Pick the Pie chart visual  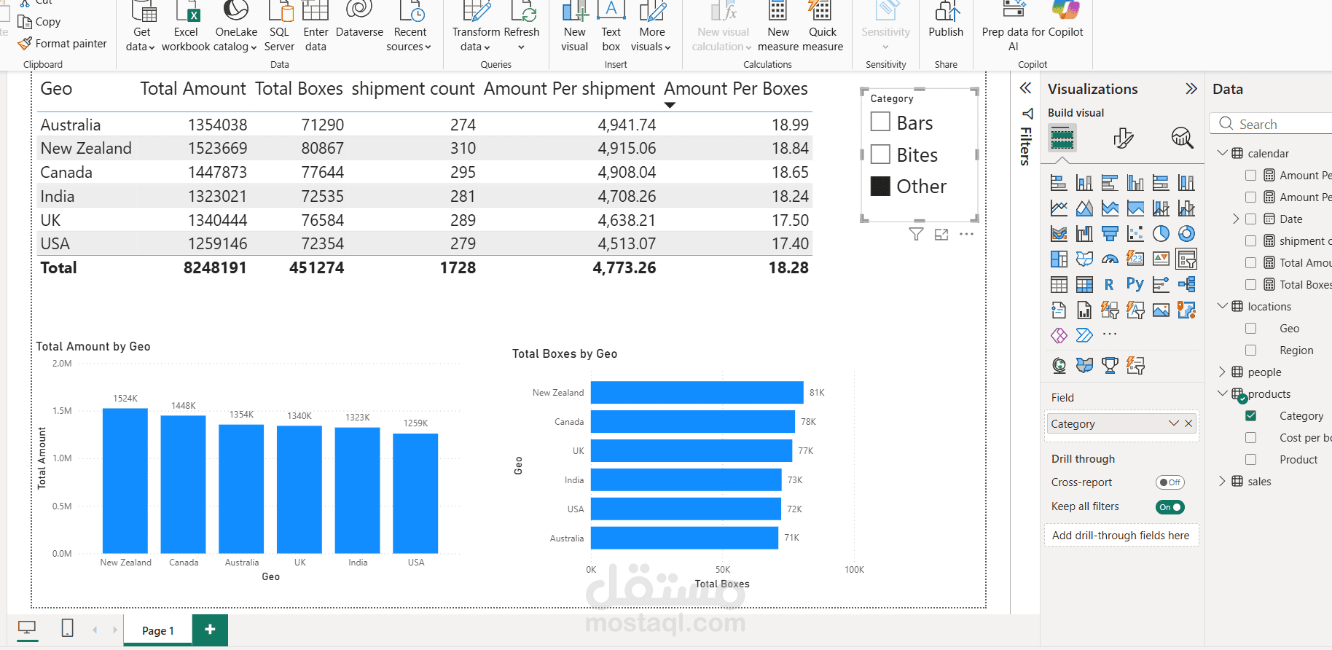pyautogui.click(x=1161, y=234)
